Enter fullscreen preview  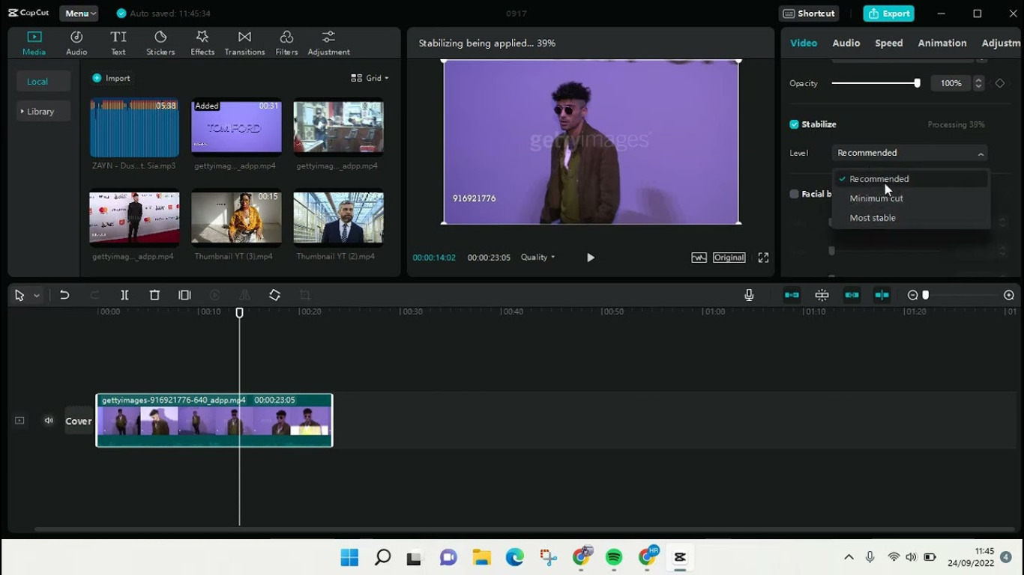point(763,258)
